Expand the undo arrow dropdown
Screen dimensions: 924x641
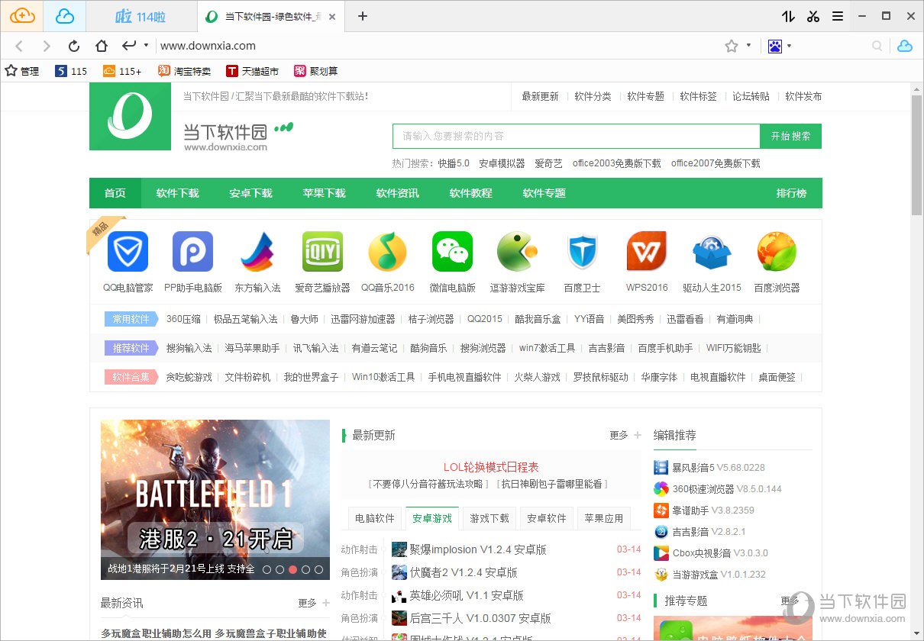coord(146,46)
